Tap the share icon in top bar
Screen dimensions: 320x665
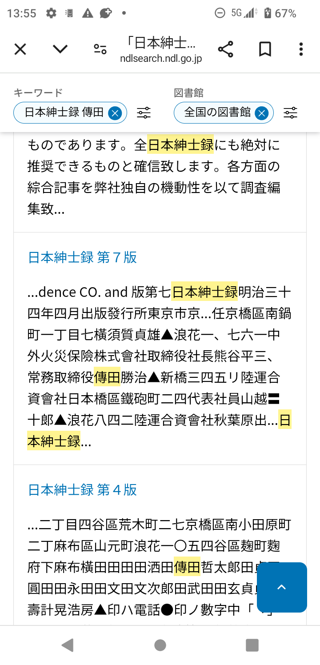pyautogui.click(x=226, y=49)
